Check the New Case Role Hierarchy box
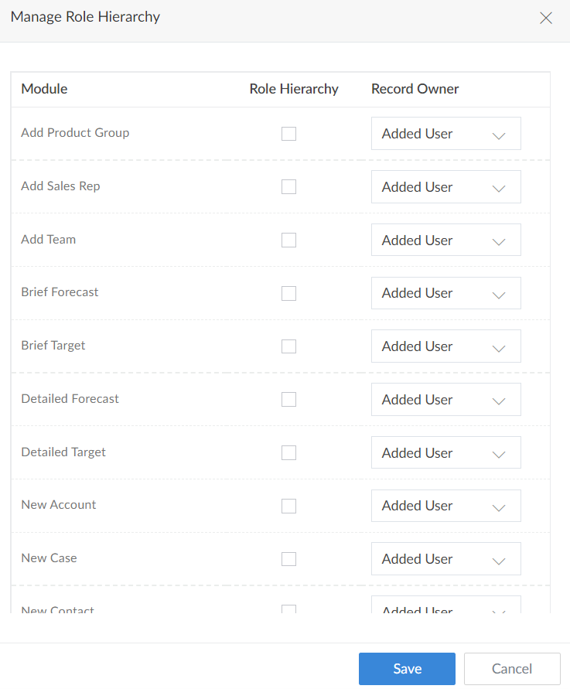Screen dimensions: 570x689 (288, 558)
